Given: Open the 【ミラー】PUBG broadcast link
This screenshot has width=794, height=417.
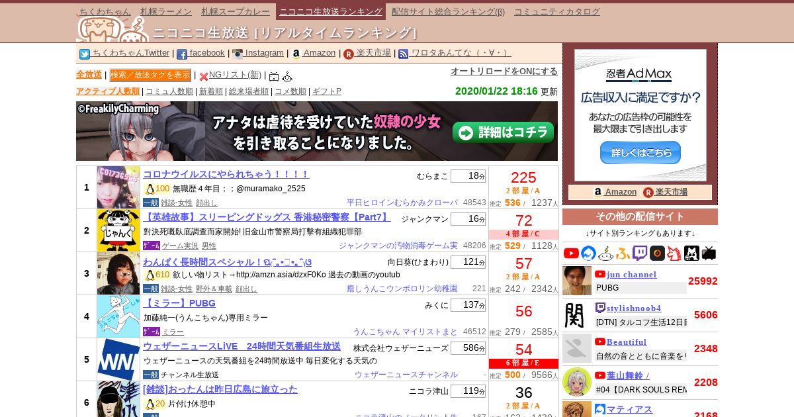Looking at the screenshot, I should 179,303.
